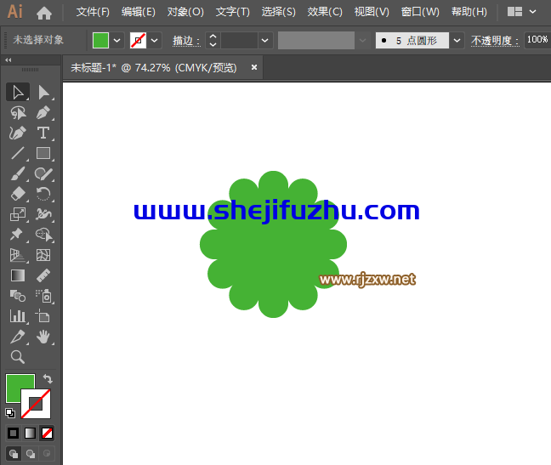Image resolution: width=551 pixels, height=465 pixels.
Task: Open the 编辑(E) menu
Action: tap(139, 12)
